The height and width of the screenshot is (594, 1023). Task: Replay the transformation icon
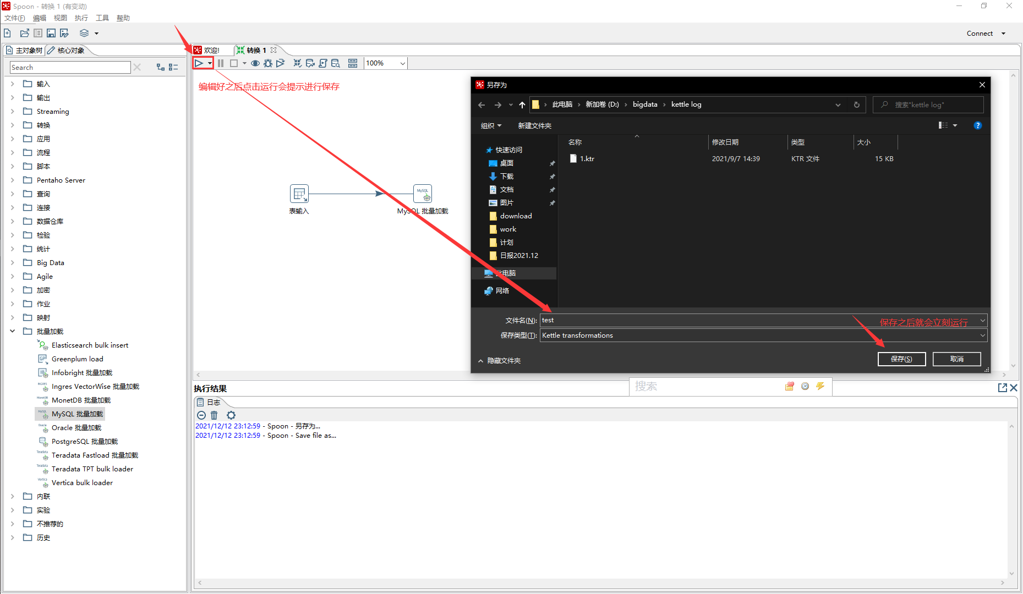click(281, 63)
